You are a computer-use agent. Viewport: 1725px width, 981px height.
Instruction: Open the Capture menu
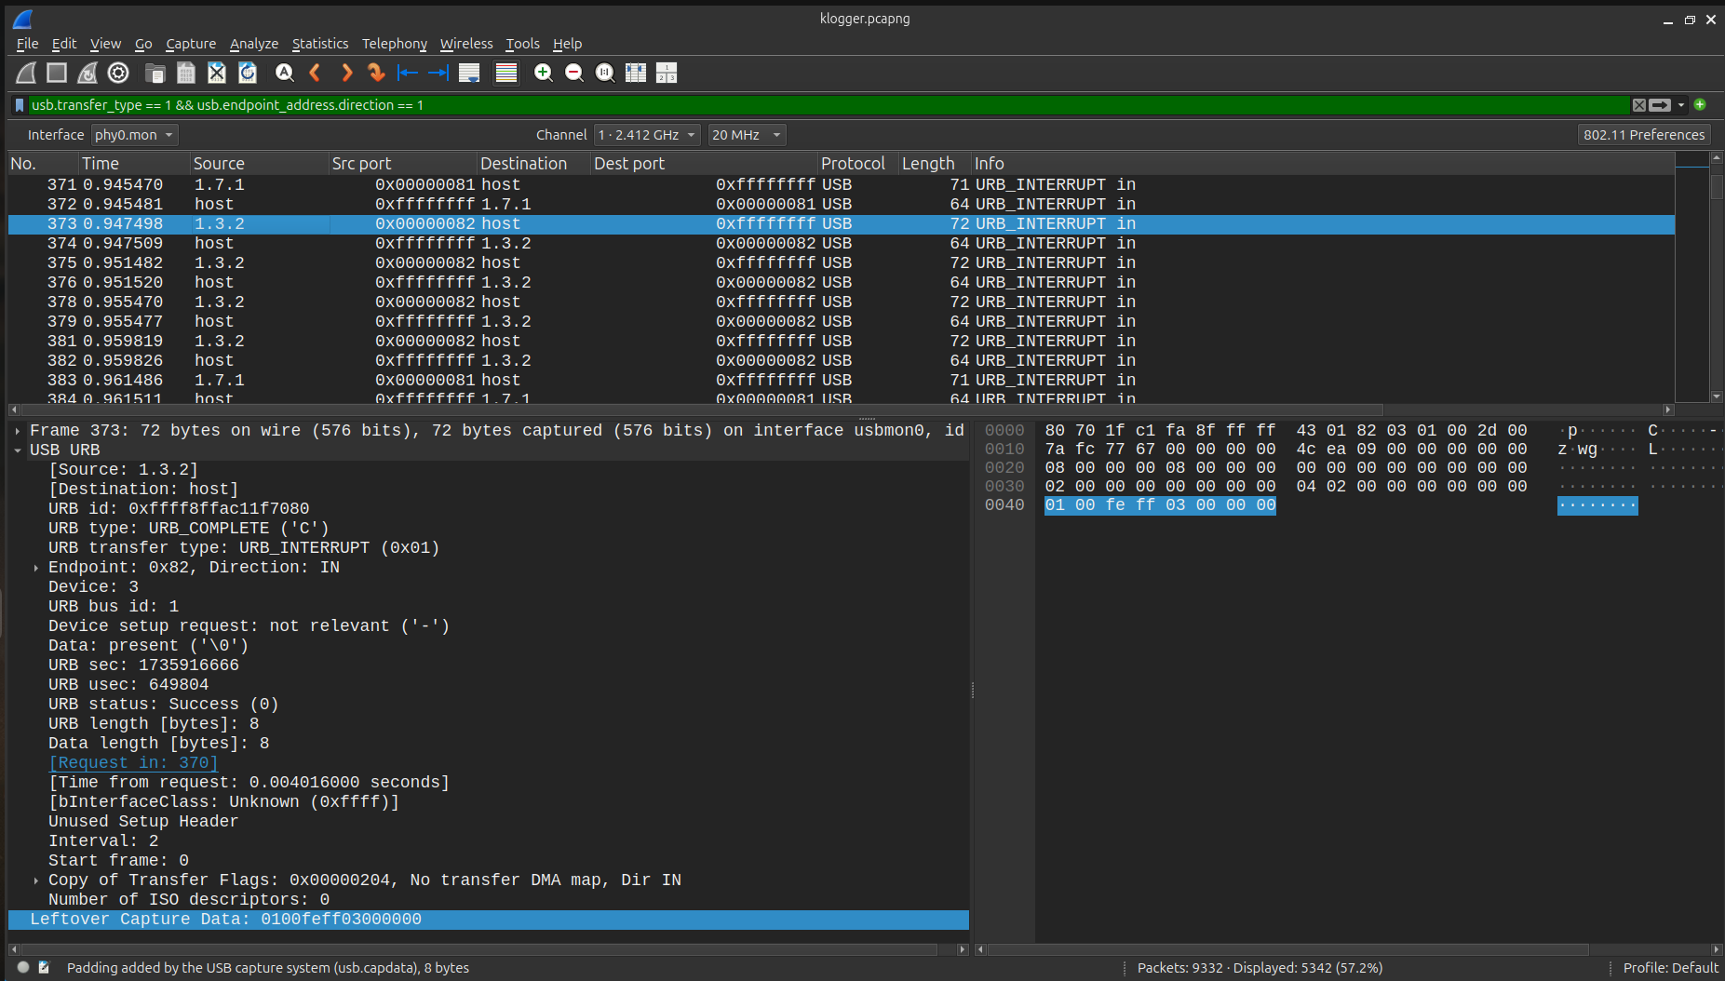click(x=191, y=44)
